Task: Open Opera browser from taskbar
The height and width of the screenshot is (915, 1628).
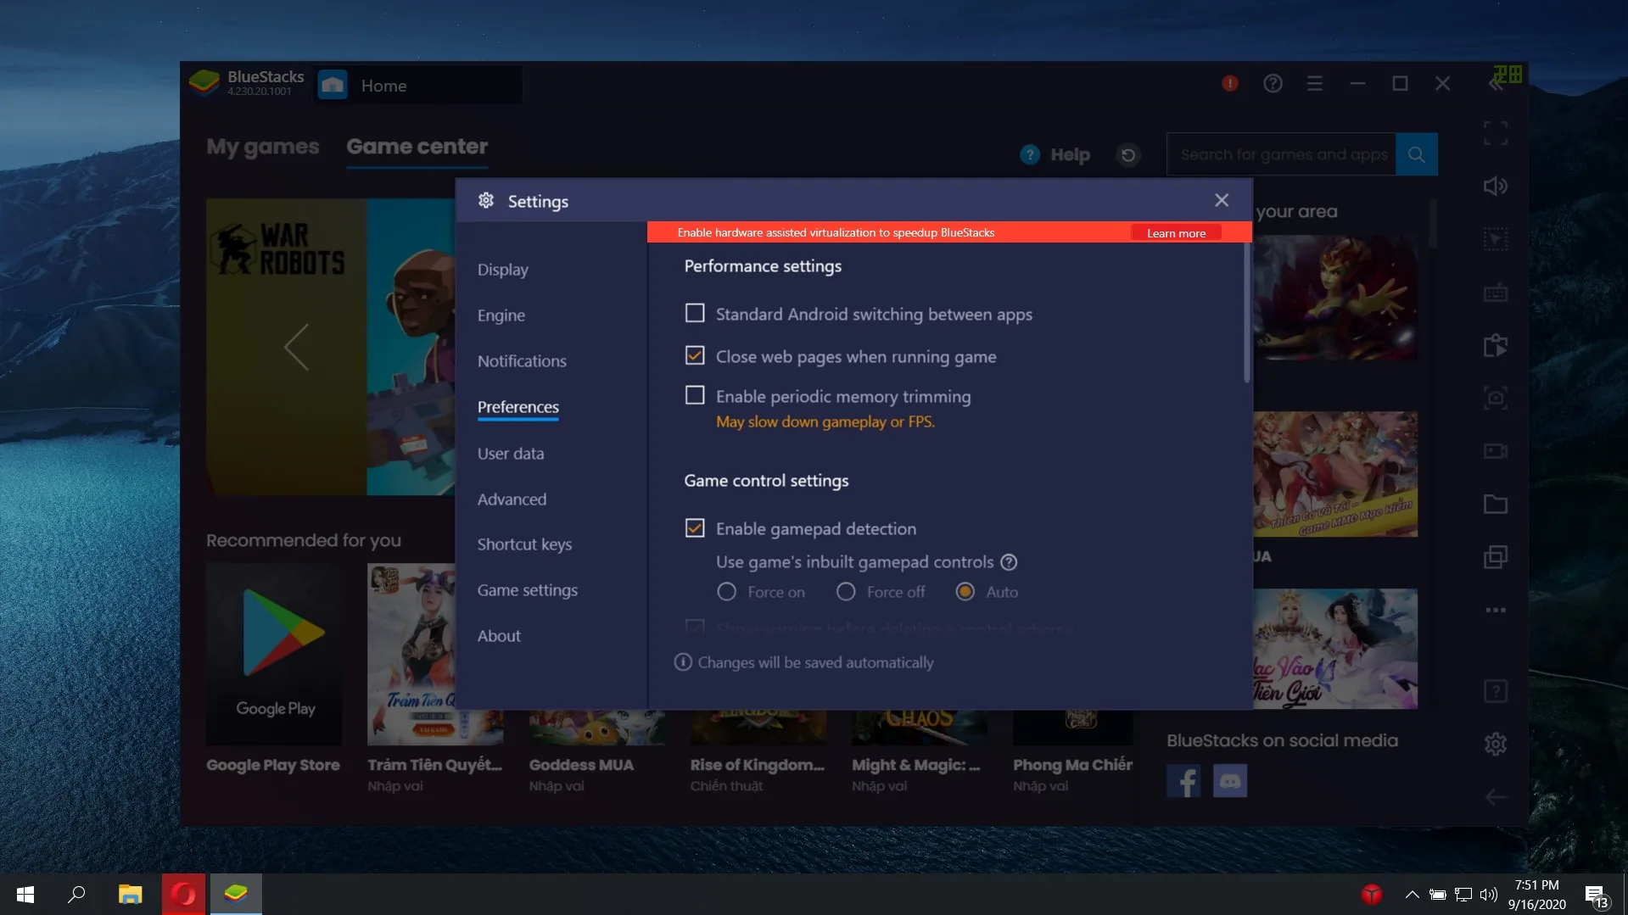Action: [x=183, y=895]
